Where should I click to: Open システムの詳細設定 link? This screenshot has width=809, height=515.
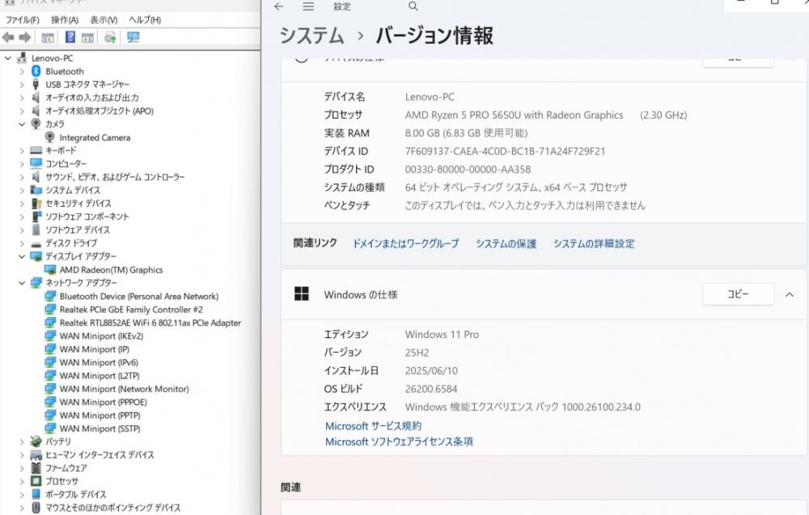[x=594, y=243]
